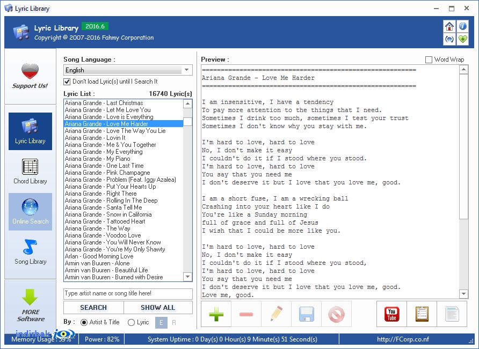Screen dimensions: 479x349
Task: Click the broadcast signal icon in header
Action: (x=449, y=39)
